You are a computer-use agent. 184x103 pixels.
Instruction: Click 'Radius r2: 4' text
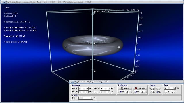click(10, 16)
